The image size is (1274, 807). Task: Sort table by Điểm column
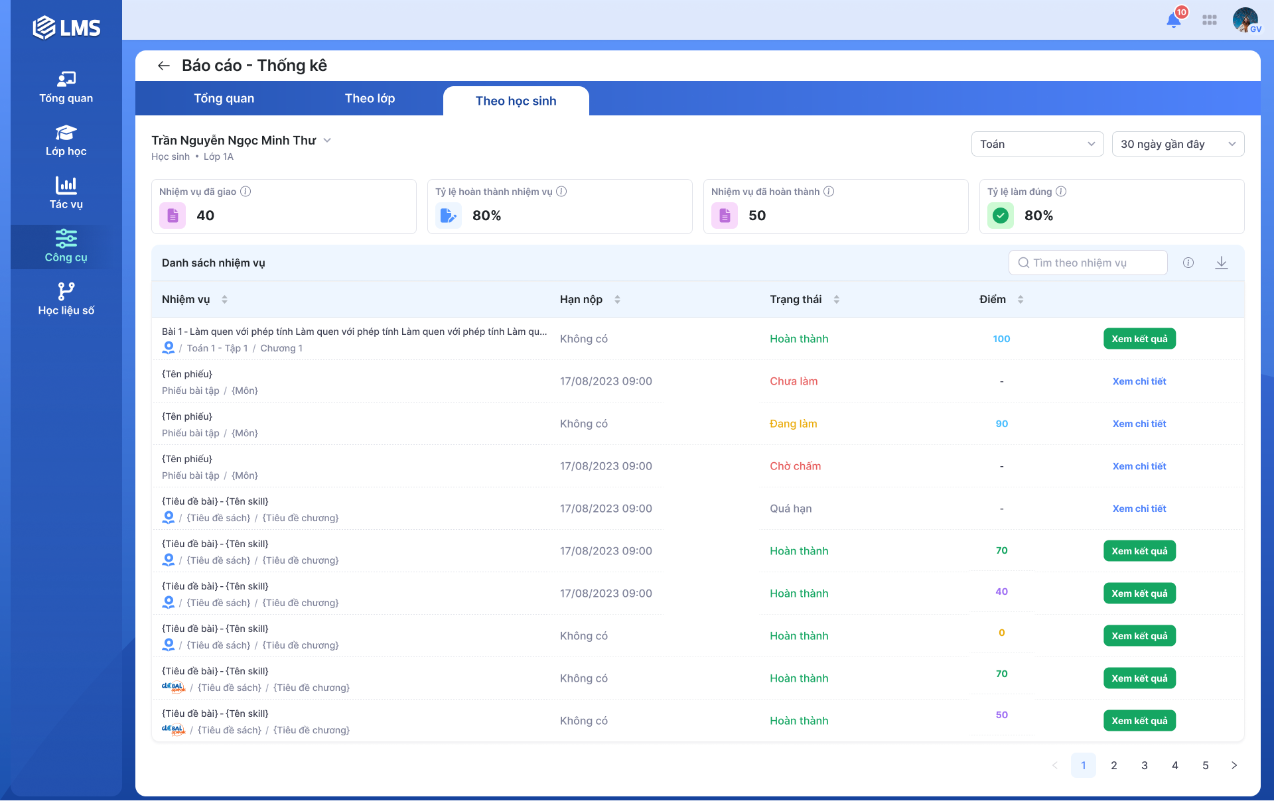1020,300
